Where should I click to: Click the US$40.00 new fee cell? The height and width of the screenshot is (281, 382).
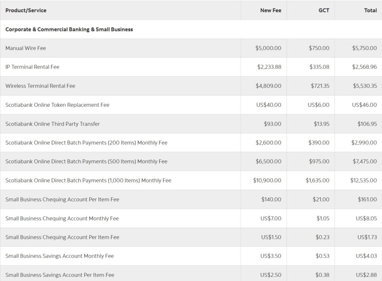pyautogui.click(x=269, y=105)
